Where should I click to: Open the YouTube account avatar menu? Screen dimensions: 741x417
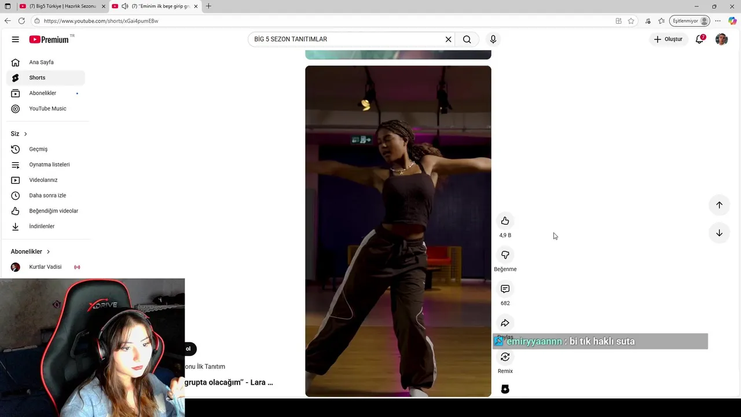[x=721, y=39]
